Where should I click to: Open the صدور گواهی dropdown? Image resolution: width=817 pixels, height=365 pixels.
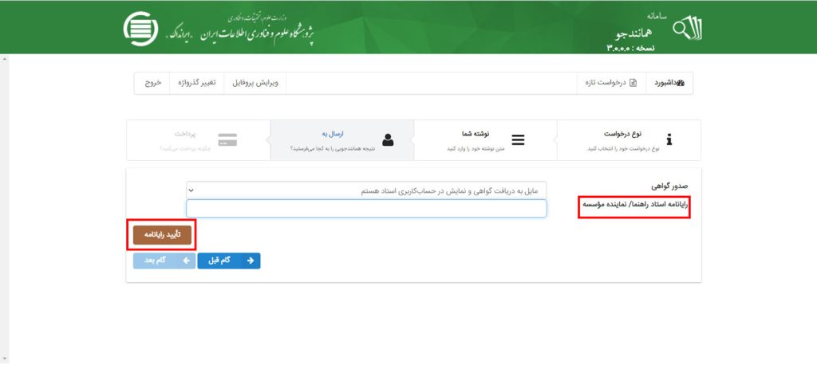366,190
